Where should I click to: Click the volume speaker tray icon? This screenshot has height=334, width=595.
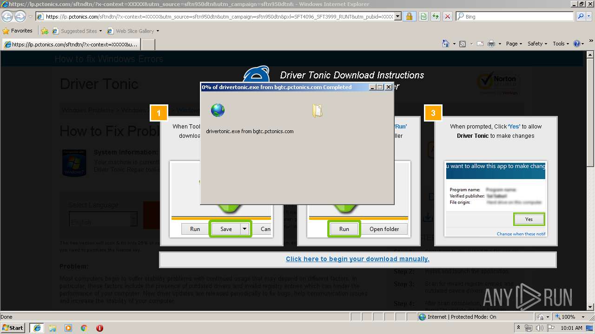[x=540, y=328]
